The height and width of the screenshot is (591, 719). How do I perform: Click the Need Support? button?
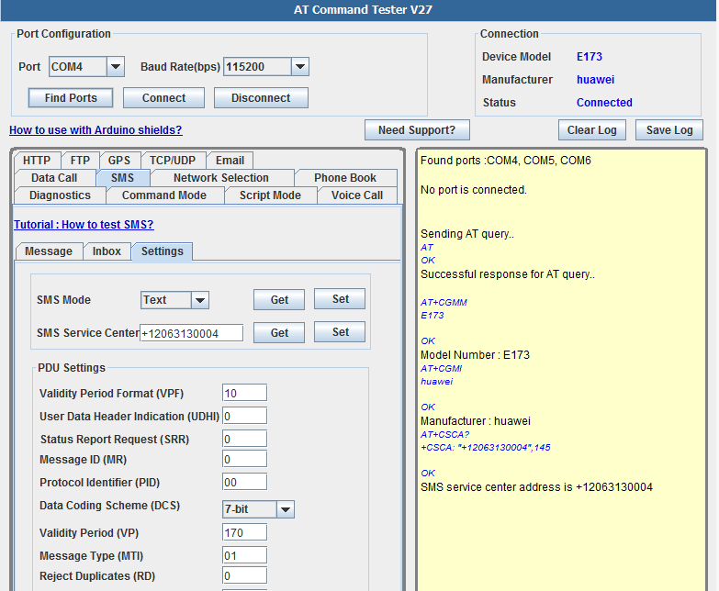(x=417, y=130)
